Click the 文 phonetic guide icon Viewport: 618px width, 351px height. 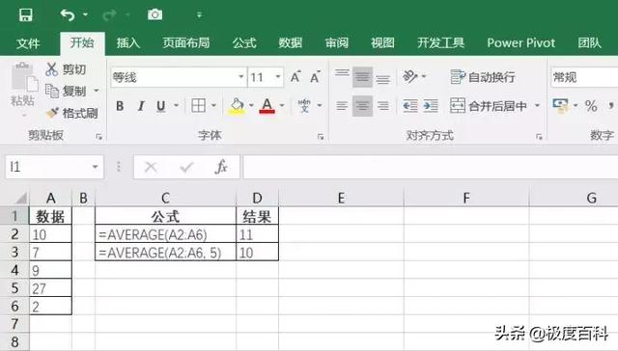(x=304, y=105)
